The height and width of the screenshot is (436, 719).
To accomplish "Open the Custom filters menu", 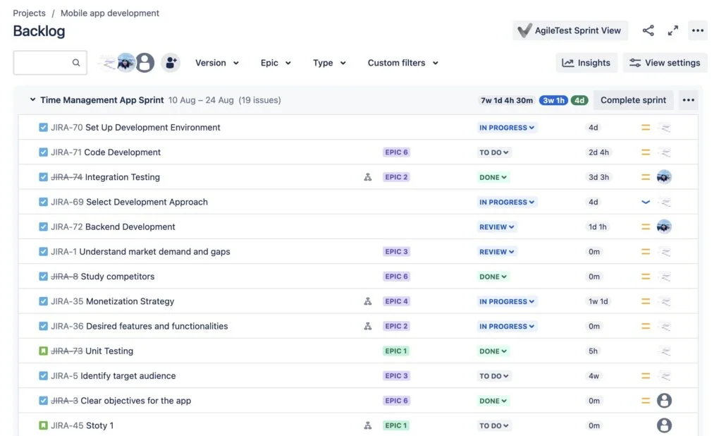I will [402, 63].
